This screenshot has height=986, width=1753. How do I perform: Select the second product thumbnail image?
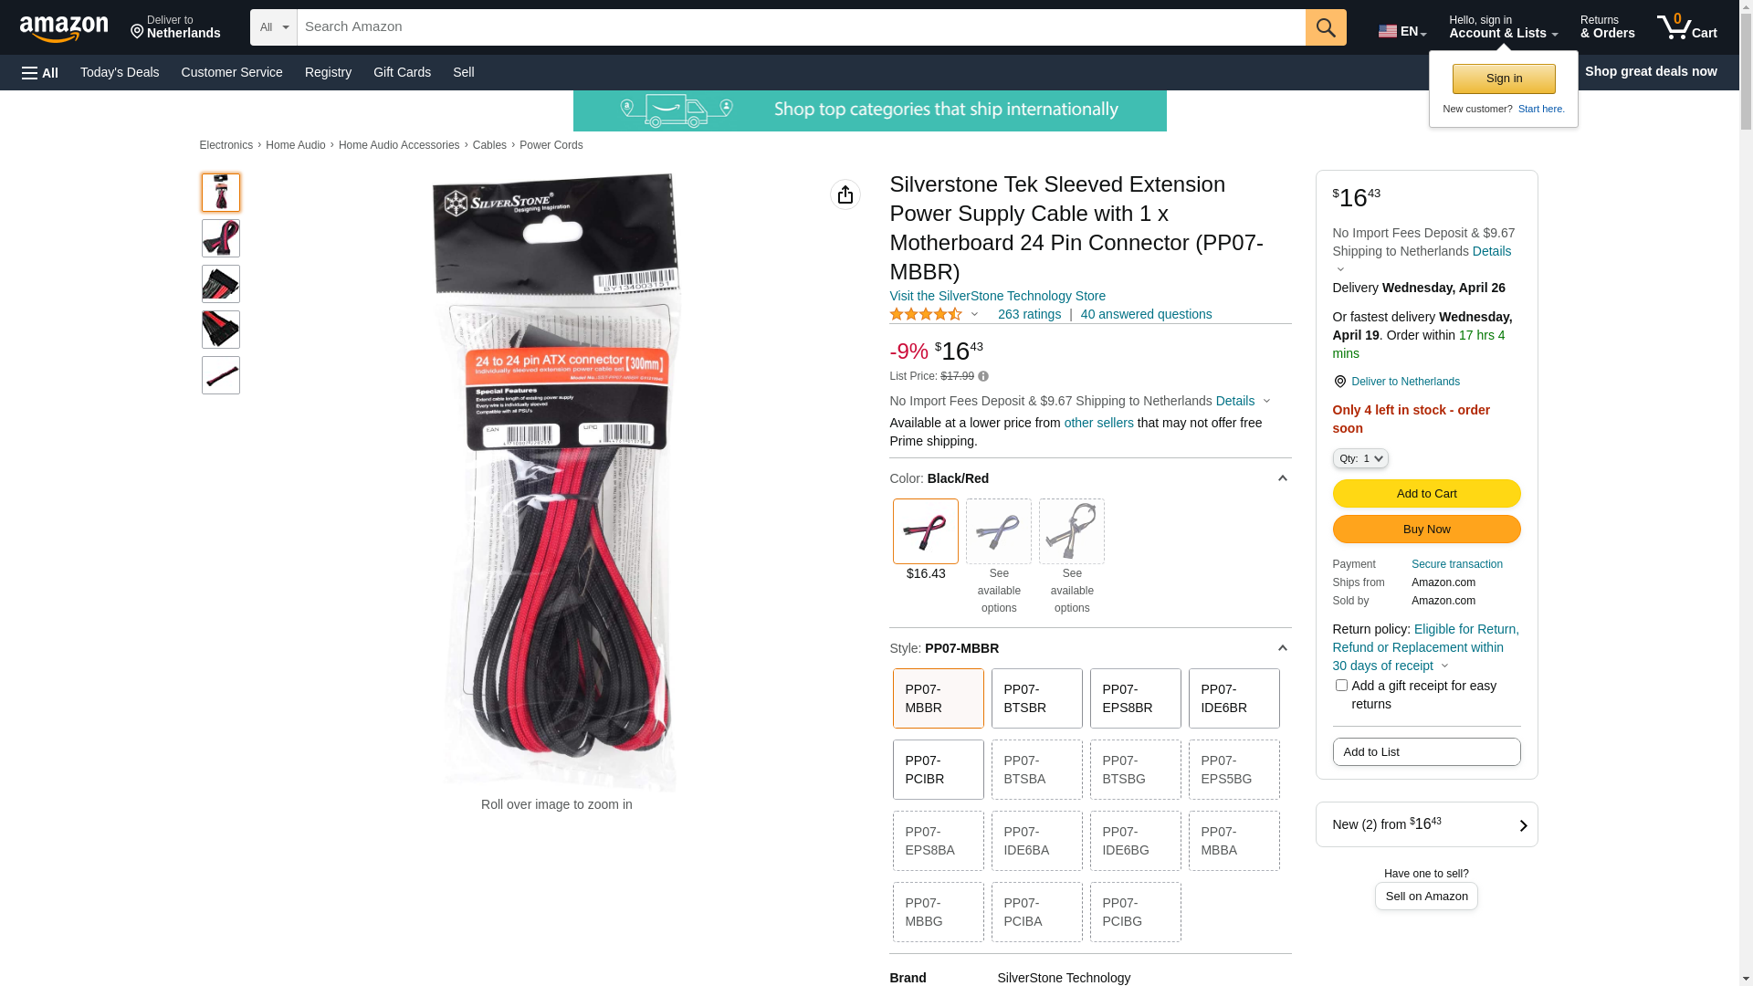click(x=221, y=238)
